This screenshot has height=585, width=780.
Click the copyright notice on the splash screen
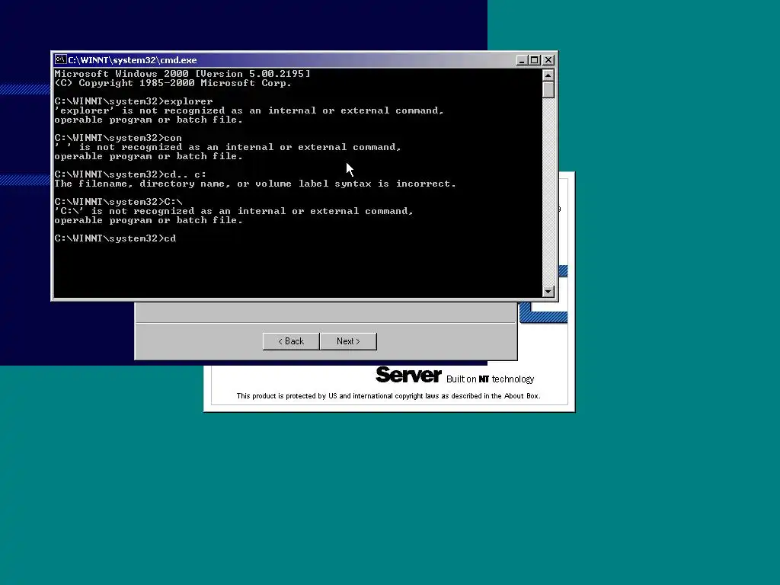(388, 396)
